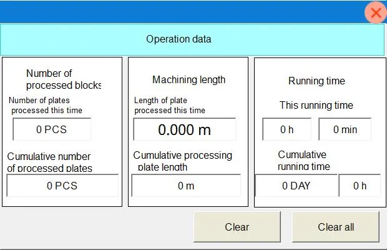Select cumulative number of processed plates field

coord(62,186)
